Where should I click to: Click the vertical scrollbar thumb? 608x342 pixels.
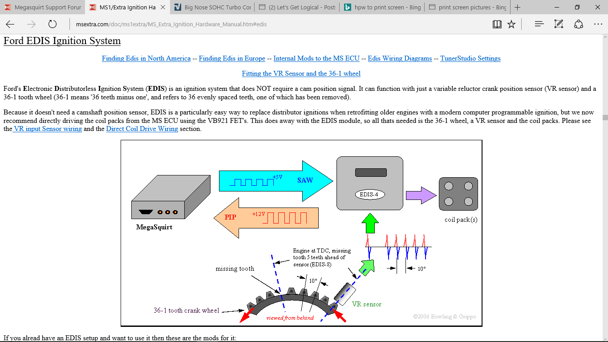[x=605, y=118]
